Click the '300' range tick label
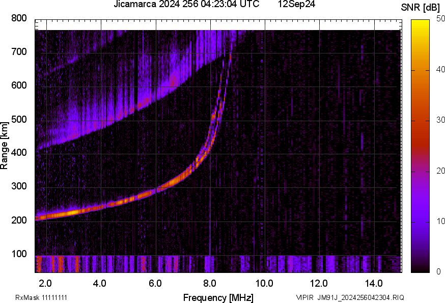 19,186
